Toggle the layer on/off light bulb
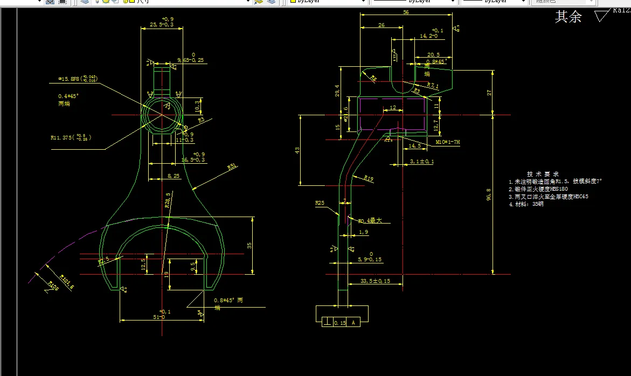The width and height of the screenshot is (631, 376). pyautogui.click(x=98, y=2)
